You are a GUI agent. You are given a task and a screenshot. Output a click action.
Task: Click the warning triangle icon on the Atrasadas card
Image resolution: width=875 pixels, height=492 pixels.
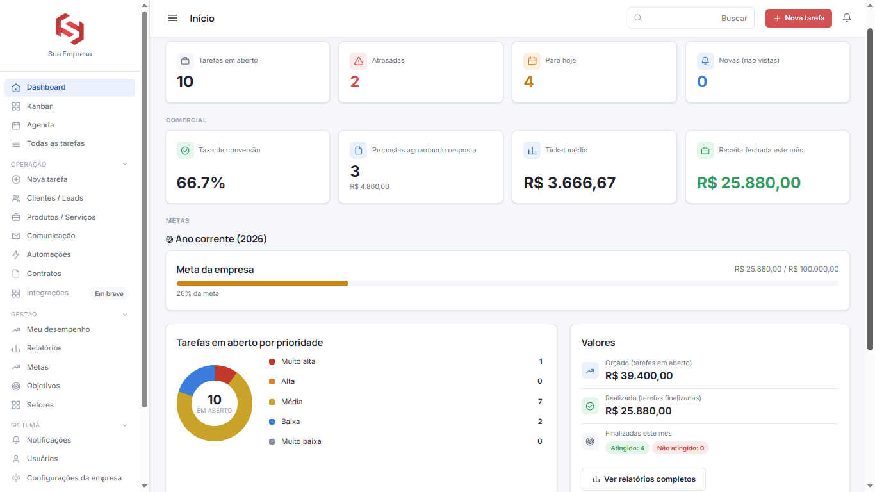pos(359,61)
